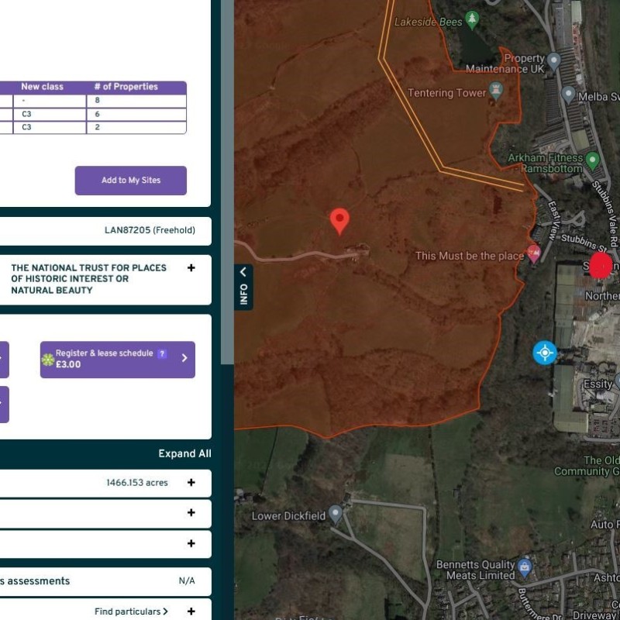Open the Lower Dickfield map pin
This screenshot has width=620, height=620.
tap(336, 514)
